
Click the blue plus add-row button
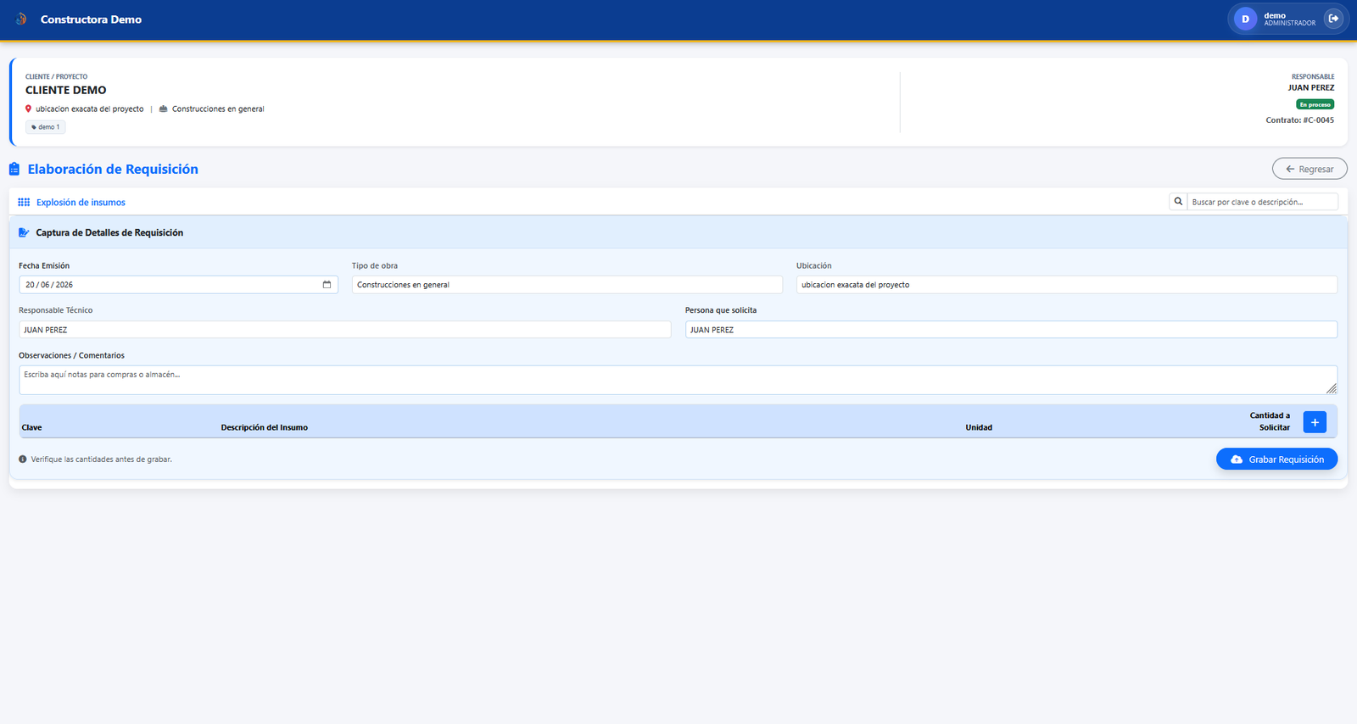[x=1315, y=422]
